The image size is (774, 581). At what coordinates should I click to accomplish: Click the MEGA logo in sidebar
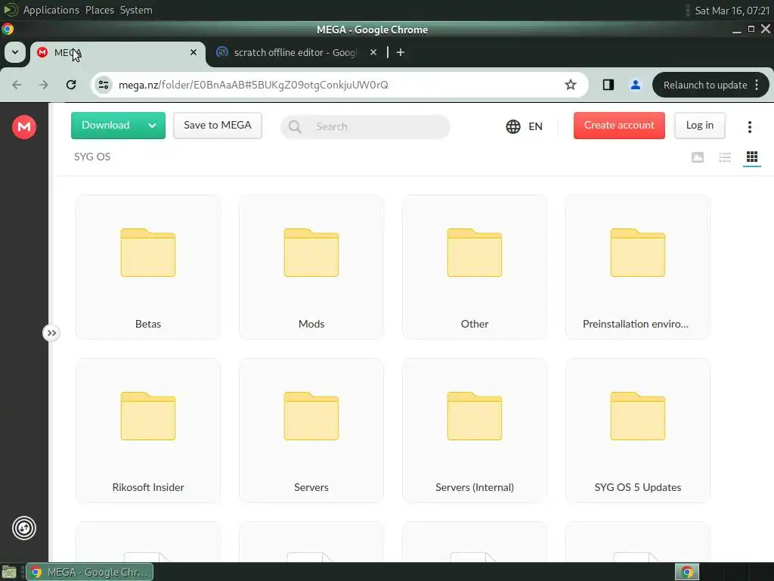pos(23,126)
